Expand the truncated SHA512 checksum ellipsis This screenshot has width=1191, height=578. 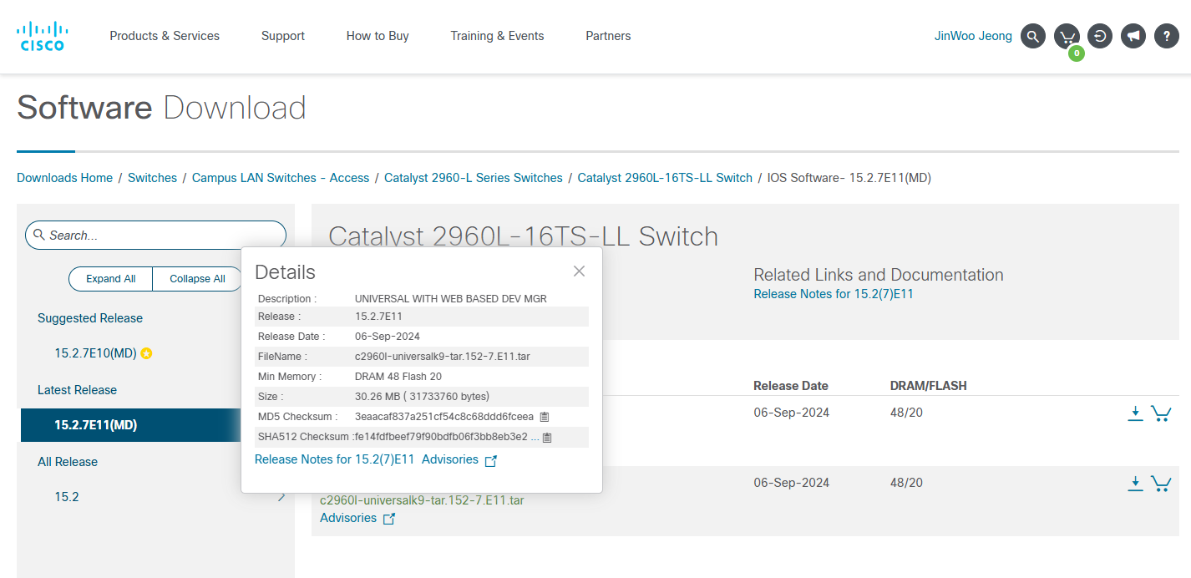pyautogui.click(x=535, y=437)
